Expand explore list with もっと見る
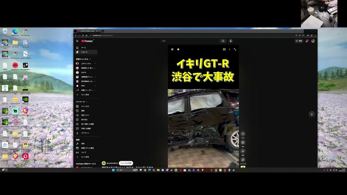The image size is (347, 195). (86, 157)
